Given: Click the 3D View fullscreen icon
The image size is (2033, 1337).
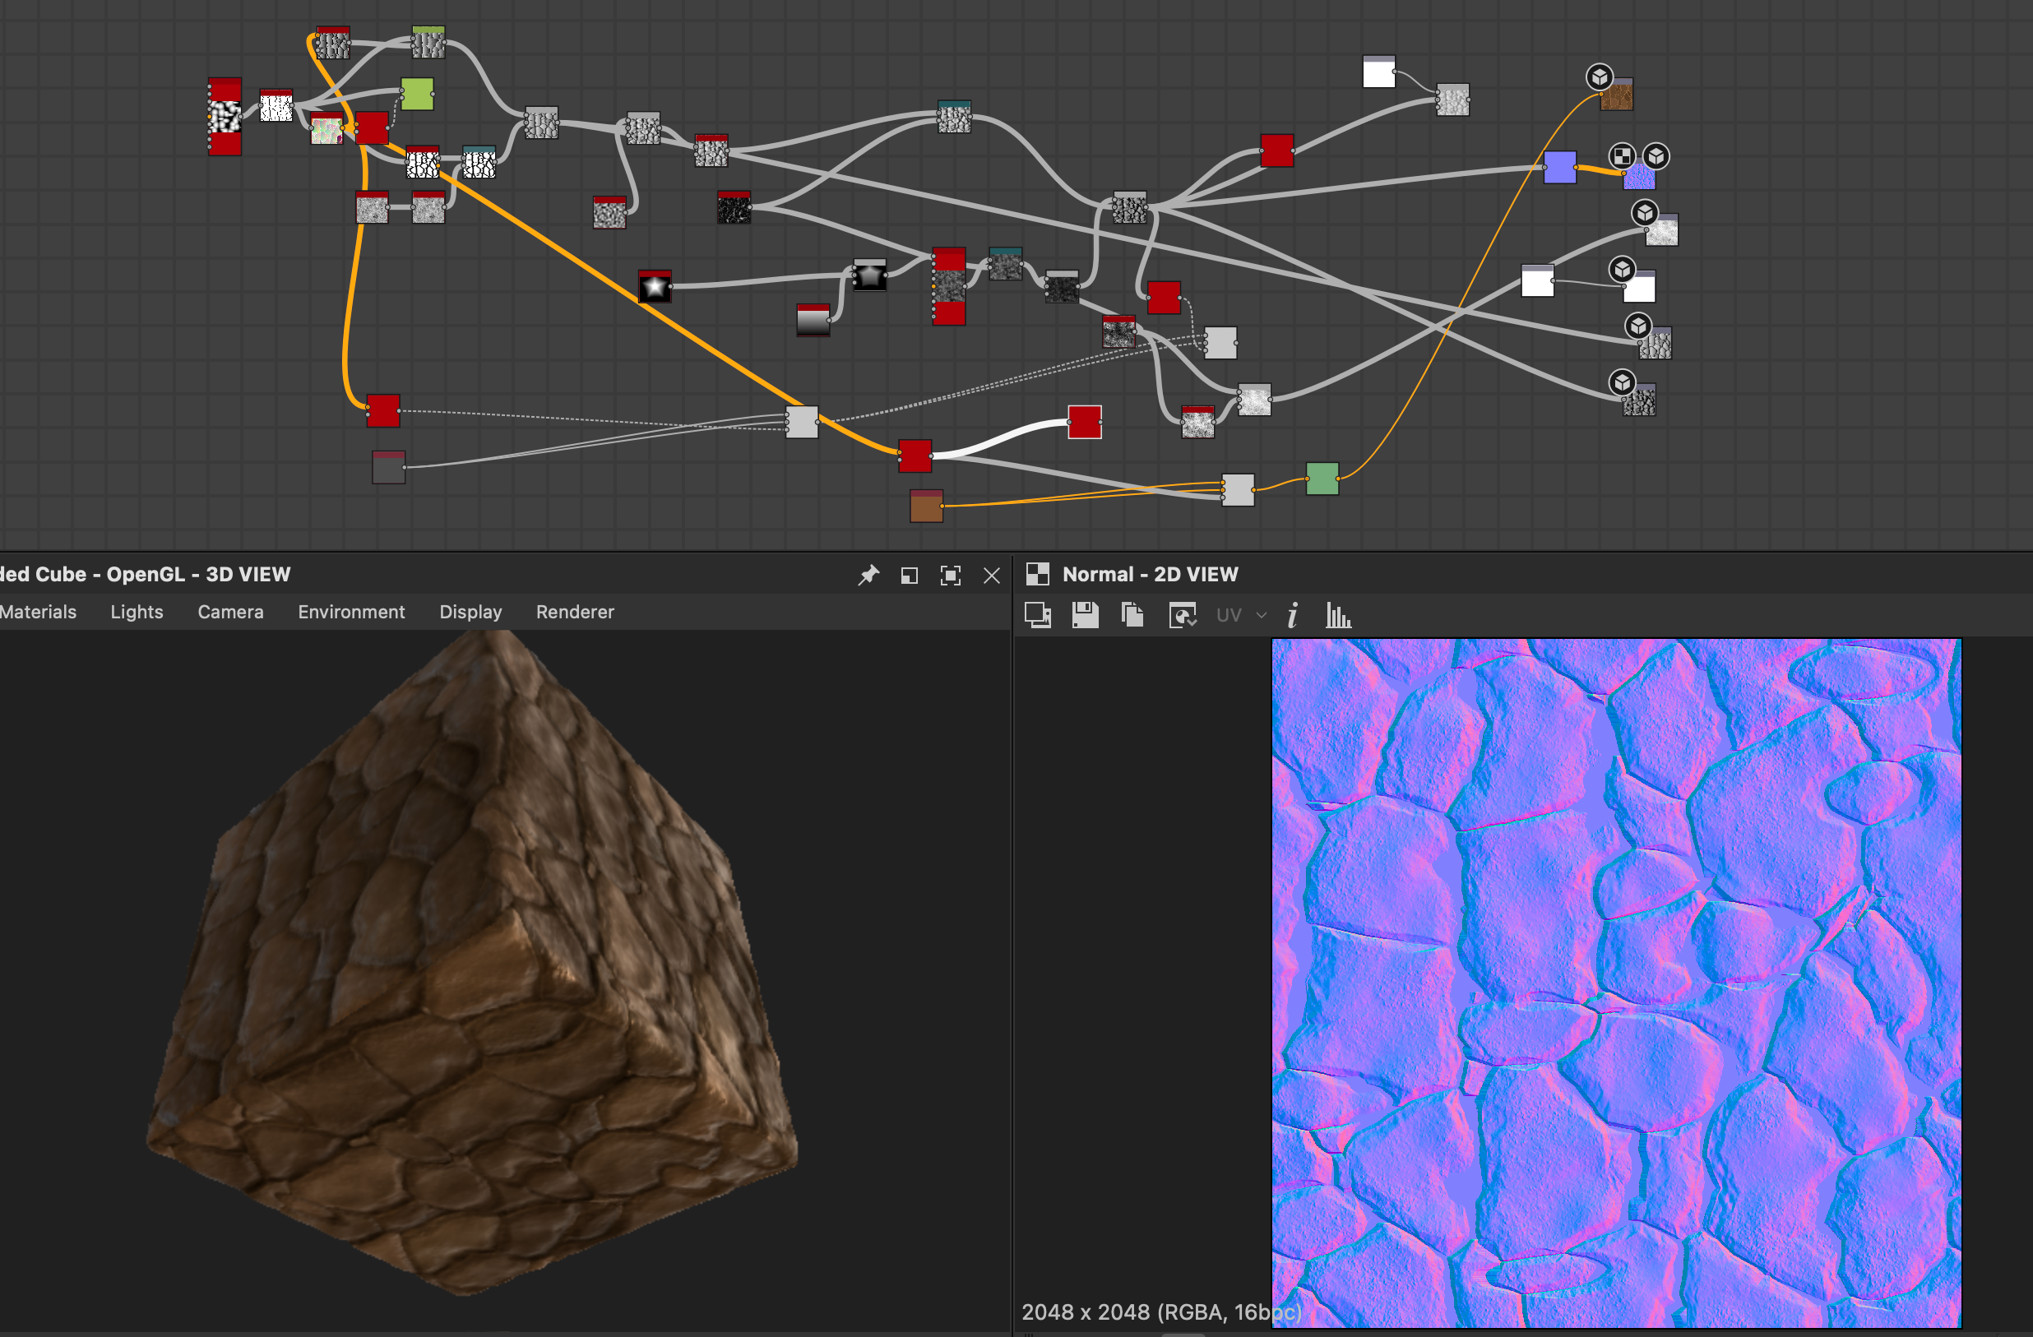Looking at the screenshot, I should [950, 576].
